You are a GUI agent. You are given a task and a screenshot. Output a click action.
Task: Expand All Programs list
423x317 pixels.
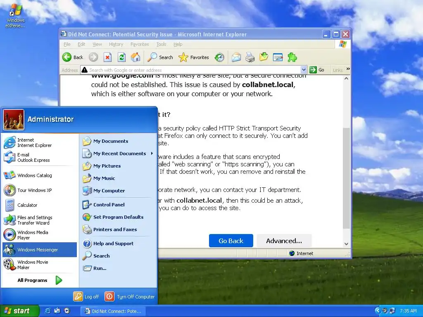(39, 280)
